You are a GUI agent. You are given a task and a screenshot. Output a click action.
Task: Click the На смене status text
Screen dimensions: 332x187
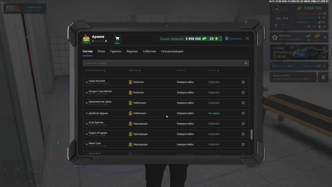(214, 113)
